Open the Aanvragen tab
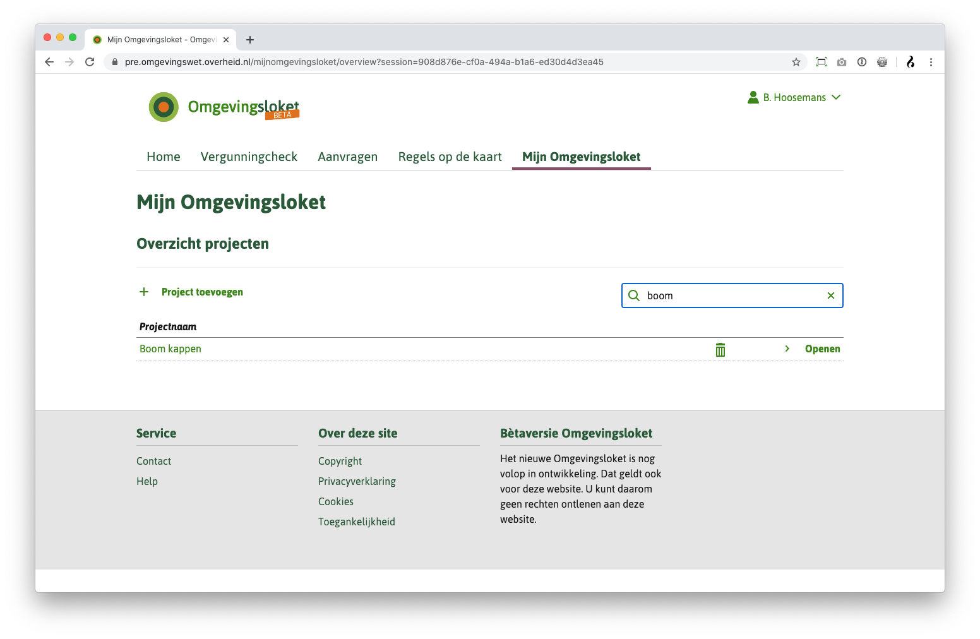980x639 pixels. (x=348, y=157)
